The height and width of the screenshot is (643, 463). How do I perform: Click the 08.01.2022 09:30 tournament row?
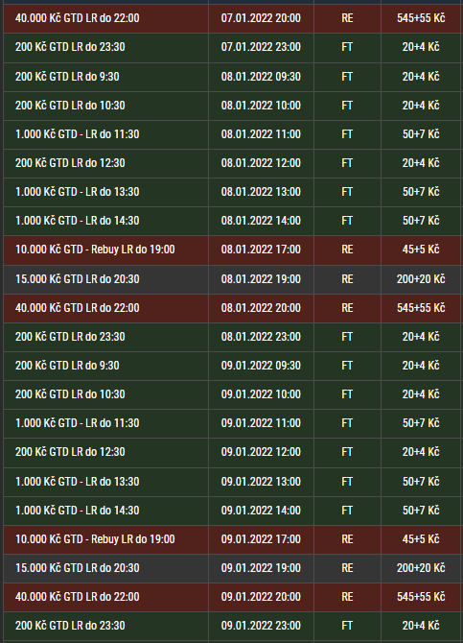click(x=232, y=77)
